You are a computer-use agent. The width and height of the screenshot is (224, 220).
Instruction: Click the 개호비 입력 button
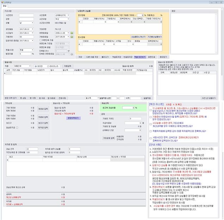point(43,109)
